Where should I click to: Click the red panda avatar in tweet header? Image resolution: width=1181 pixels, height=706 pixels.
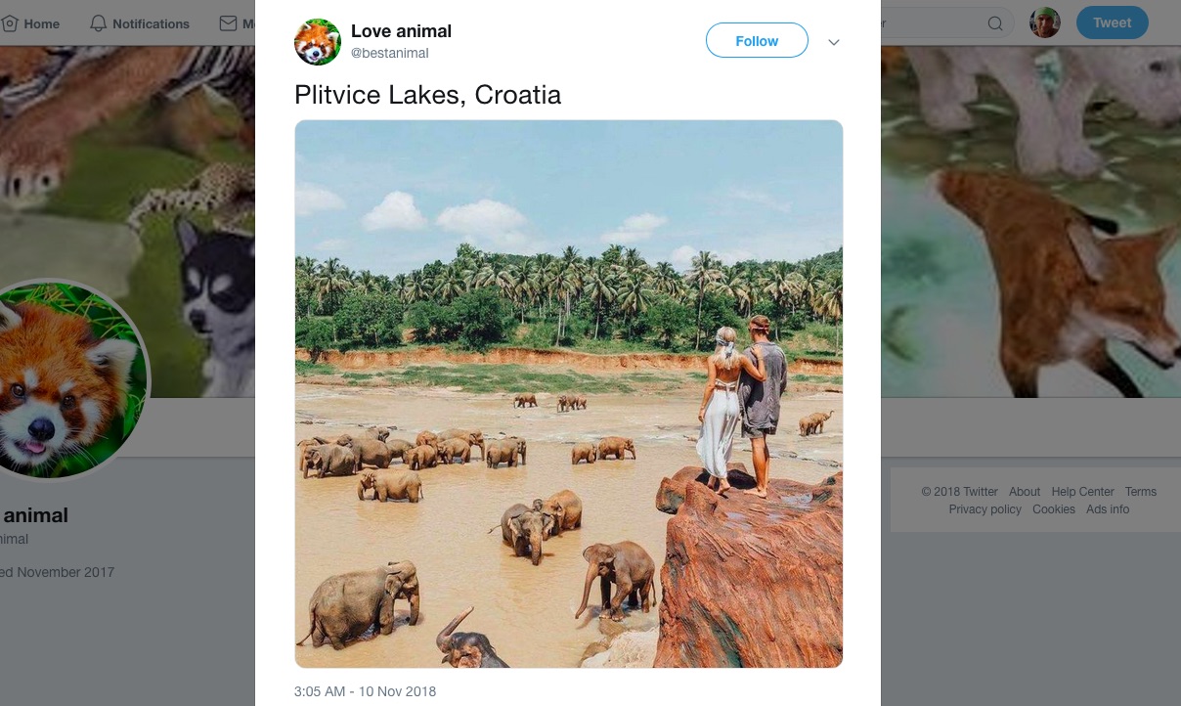(318, 42)
